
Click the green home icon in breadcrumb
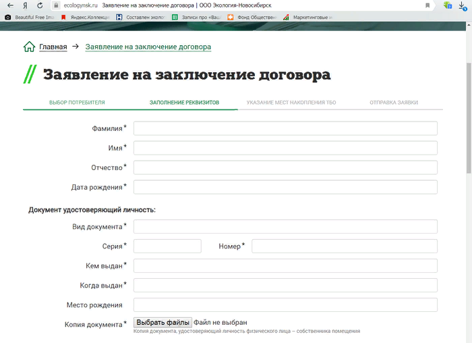(x=29, y=47)
